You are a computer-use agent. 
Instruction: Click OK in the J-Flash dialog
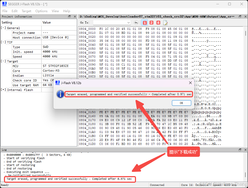tap(181, 103)
